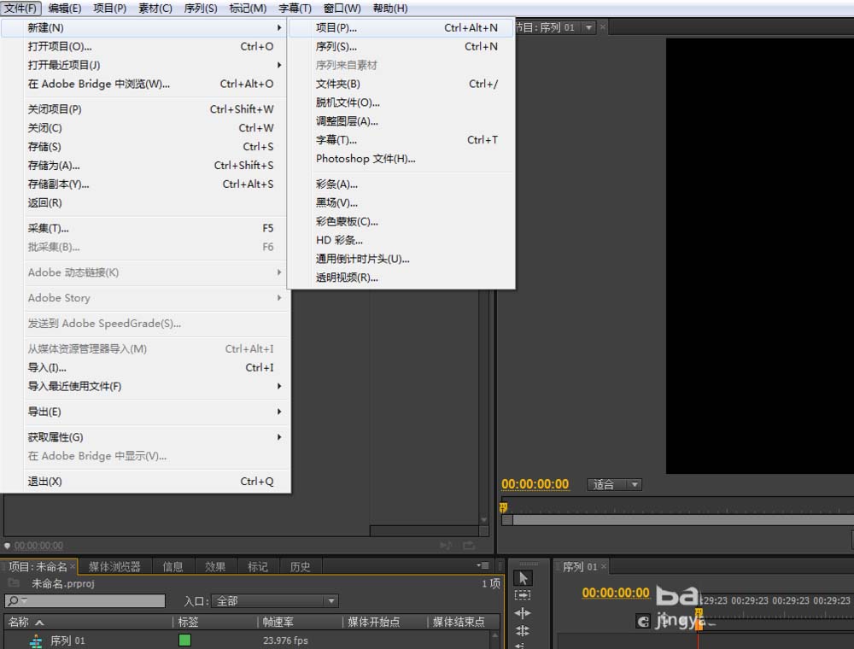Switch to the 媒体浏览器 tab
The image size is (854, 649).
coord(114,567)
